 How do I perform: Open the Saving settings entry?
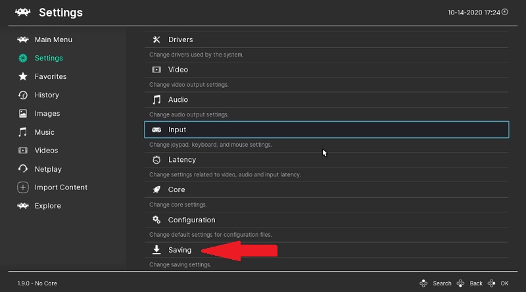pyautogui.click(x=179, y=250)
